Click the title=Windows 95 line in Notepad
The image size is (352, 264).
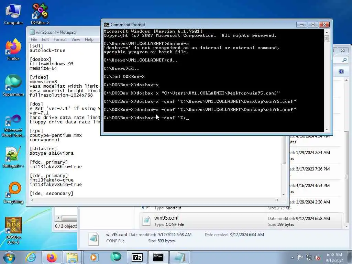tap(52, 64)
